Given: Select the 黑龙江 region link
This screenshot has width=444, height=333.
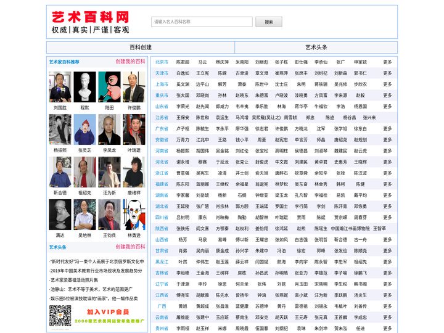Looking at the screenshot, I should coord(162,262).
